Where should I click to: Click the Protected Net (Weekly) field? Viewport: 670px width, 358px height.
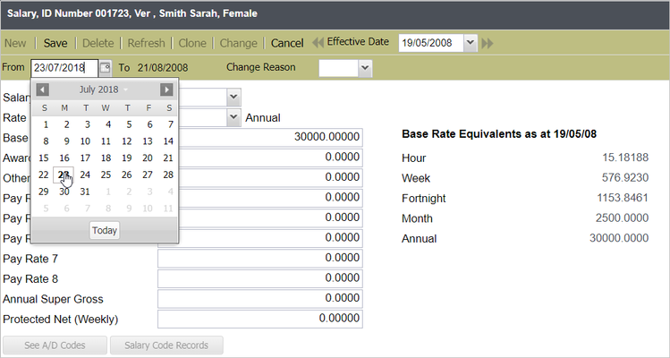pos(260,320)
